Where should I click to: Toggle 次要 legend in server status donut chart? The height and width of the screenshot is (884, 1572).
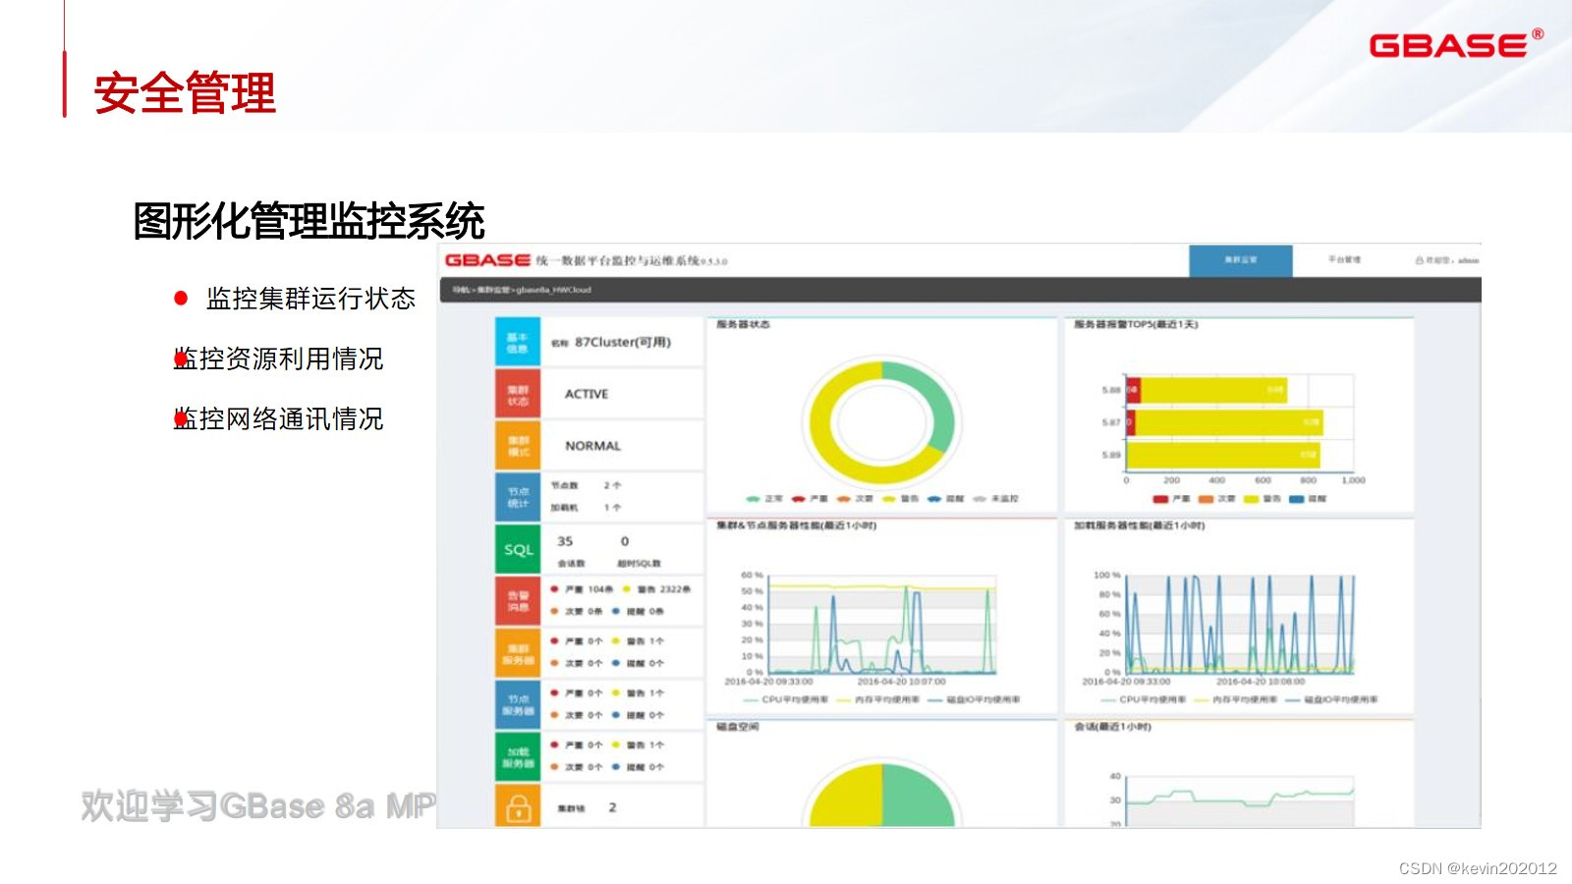pos(855,499)
